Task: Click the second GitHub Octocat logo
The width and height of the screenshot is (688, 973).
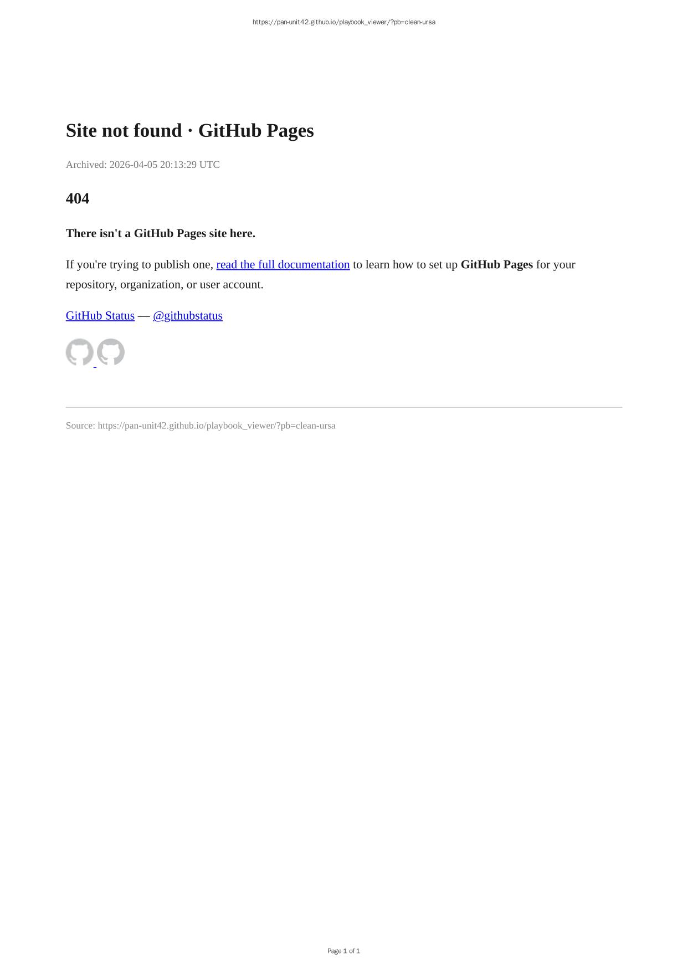Action: [111, 352]
